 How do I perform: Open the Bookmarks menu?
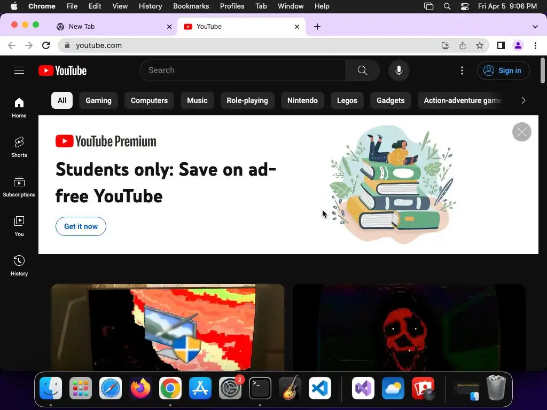click(191, 6)
